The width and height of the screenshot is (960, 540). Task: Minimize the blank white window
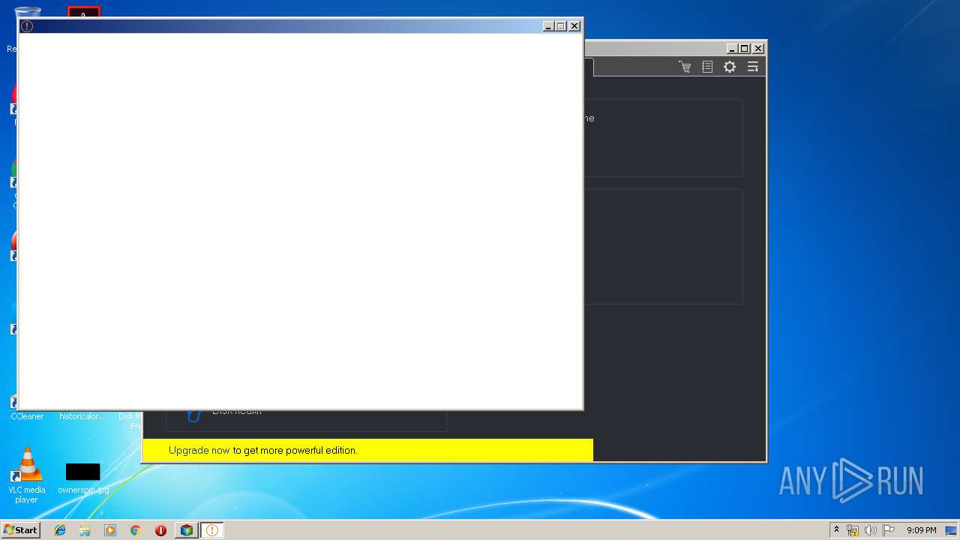tap(548, 26)
